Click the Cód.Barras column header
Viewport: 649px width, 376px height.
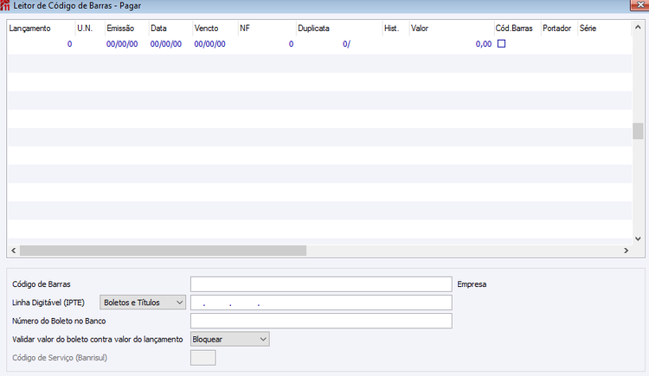tap(517, 29)
